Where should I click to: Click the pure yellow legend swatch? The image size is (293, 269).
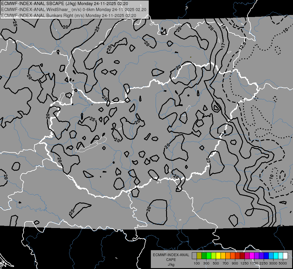coord(218,256)
